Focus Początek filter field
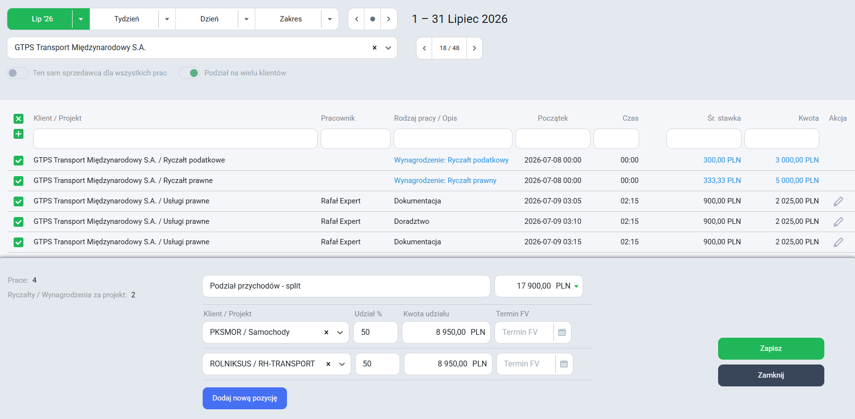Viewport: 855px width, 419px height. click(x=553, y=139)
